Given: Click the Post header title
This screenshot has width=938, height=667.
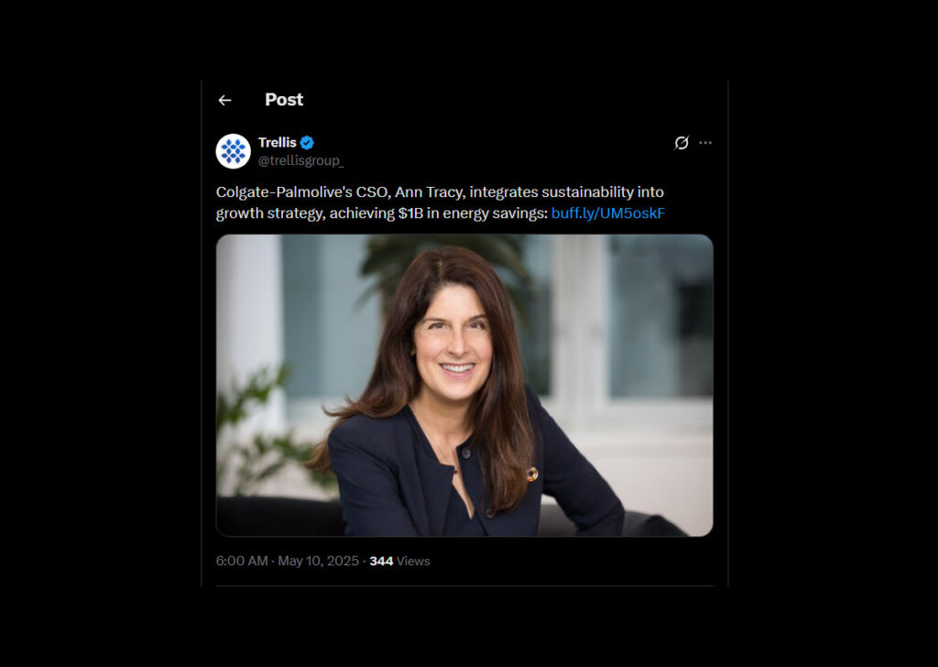Looking at the screenshot, I should [x=284, y=100].
